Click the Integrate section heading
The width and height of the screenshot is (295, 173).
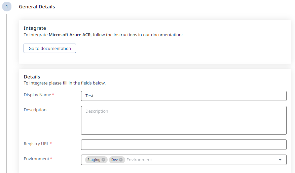[x=35, y=28]
